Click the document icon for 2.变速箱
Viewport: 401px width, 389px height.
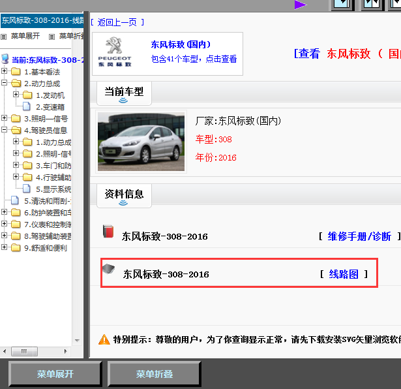(x=27, y=106)
